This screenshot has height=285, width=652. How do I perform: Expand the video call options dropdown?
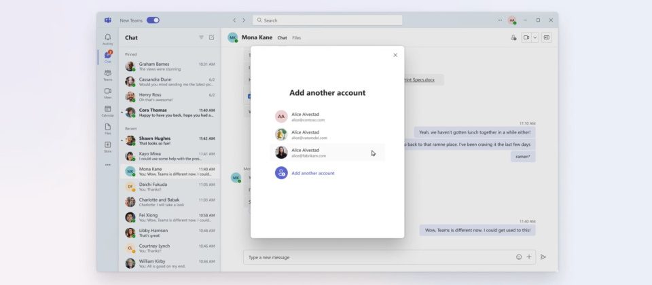pyautogui.click(x=535, y=38)
